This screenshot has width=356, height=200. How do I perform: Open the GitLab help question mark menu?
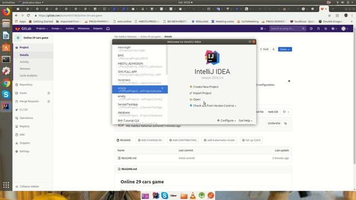coord(334,28)
